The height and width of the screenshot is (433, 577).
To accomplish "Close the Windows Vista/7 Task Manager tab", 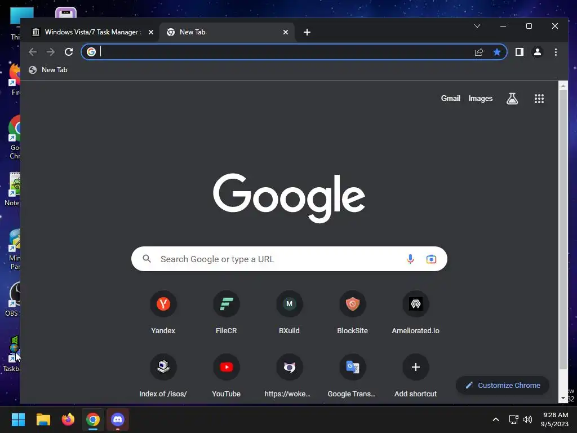I will (151, 32).
